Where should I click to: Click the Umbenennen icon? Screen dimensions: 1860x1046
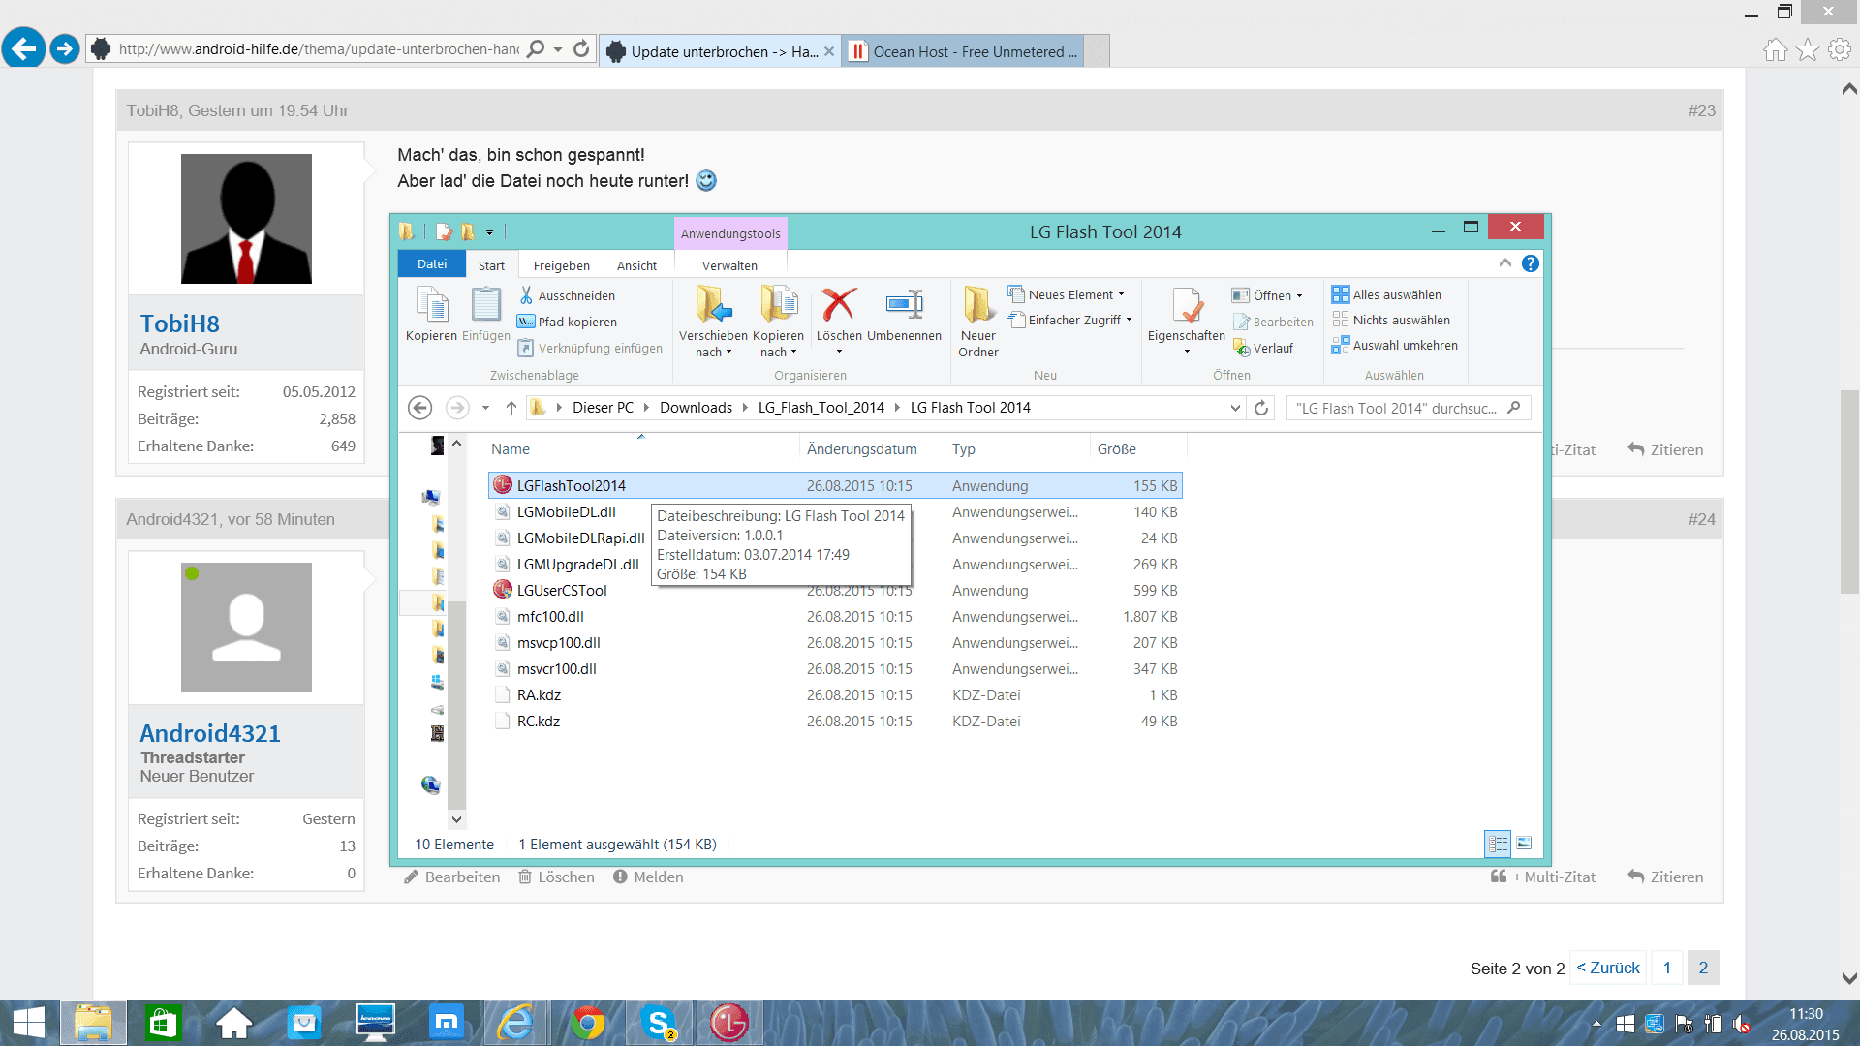click(x=904, y=304)
